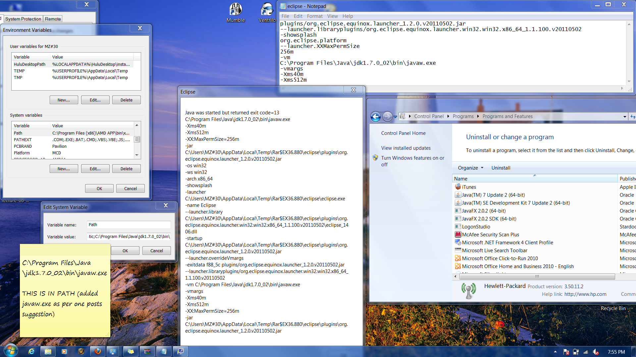
Task: Click the wireless network signal tray icon
Action: coord(586,352)
